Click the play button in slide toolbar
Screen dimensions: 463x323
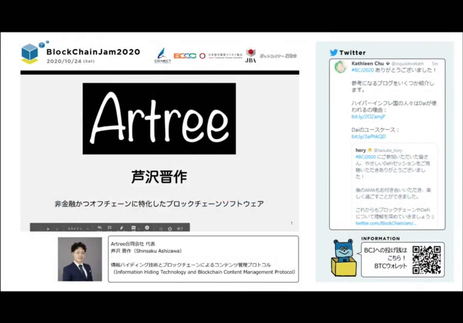48,229
